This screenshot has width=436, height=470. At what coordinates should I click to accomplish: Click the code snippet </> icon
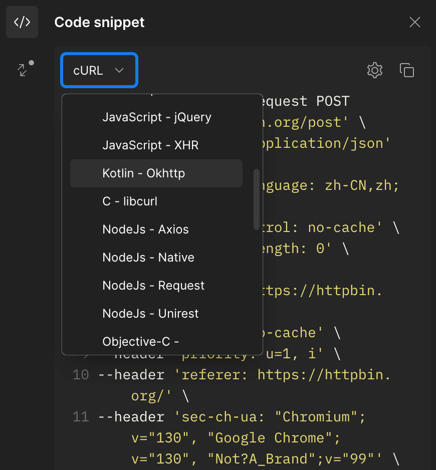[22, 22]
